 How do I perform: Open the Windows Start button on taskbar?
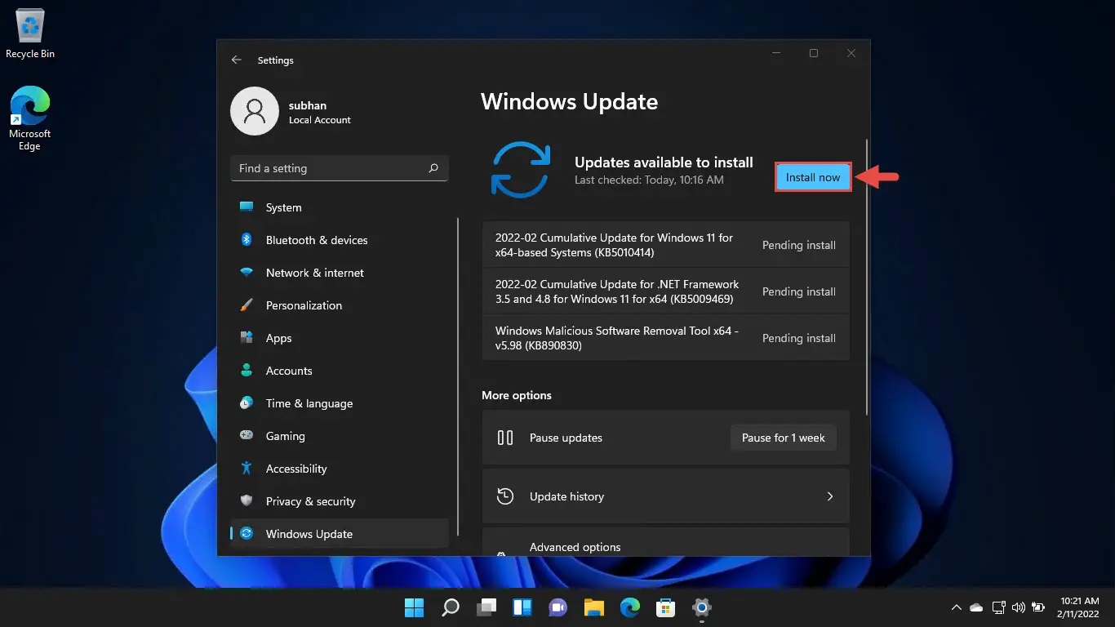(x=415, y=607)
